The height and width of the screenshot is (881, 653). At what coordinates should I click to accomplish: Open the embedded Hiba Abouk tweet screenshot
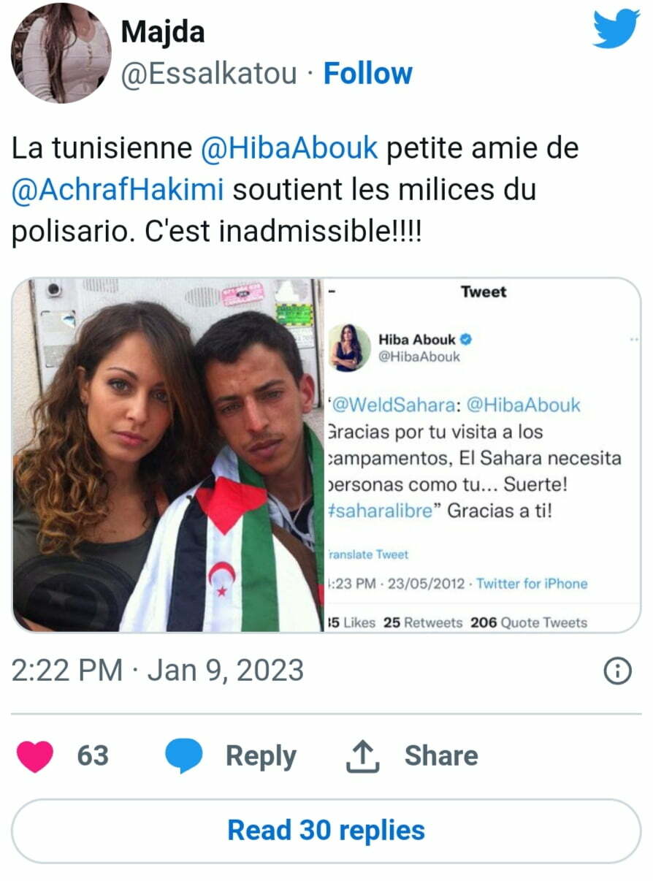[483, 454]
